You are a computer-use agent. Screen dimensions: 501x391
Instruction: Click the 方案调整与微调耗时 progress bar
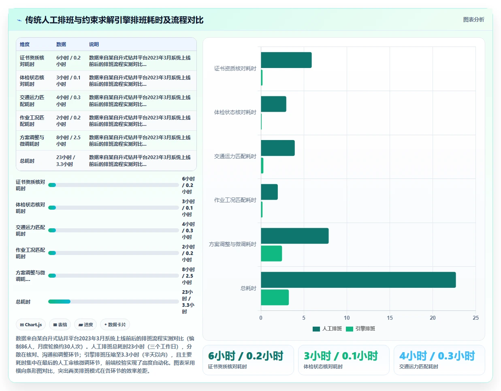(113, 276)
